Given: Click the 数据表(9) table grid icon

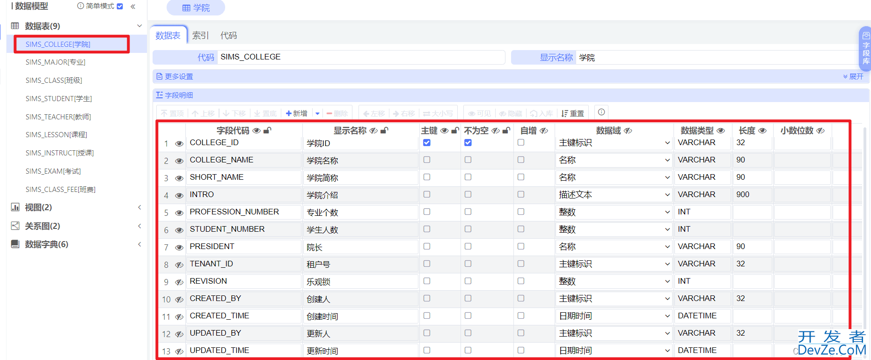Looking at the screenshot, I should click(15, 26).
